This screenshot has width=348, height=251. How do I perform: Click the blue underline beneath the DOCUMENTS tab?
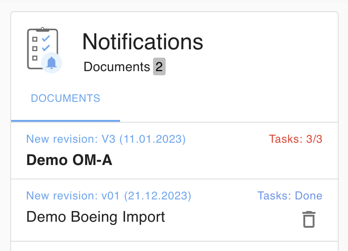pos(66,120)
